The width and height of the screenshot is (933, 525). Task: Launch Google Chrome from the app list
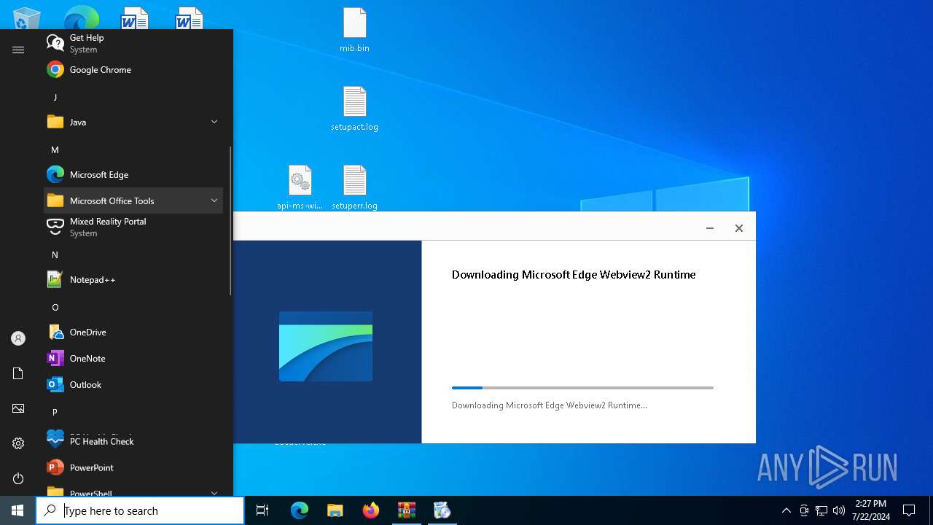pos(133,70)
